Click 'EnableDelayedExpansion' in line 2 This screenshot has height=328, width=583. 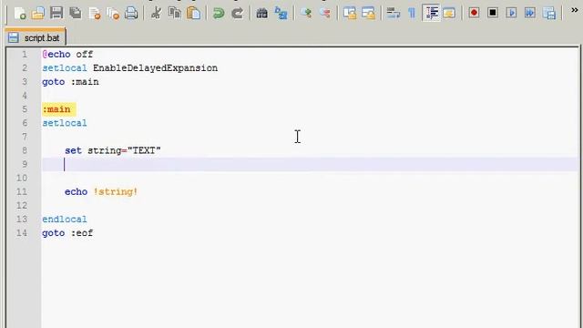[x=156, y=68]
